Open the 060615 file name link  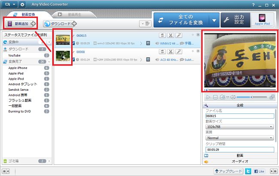(81, 36)
